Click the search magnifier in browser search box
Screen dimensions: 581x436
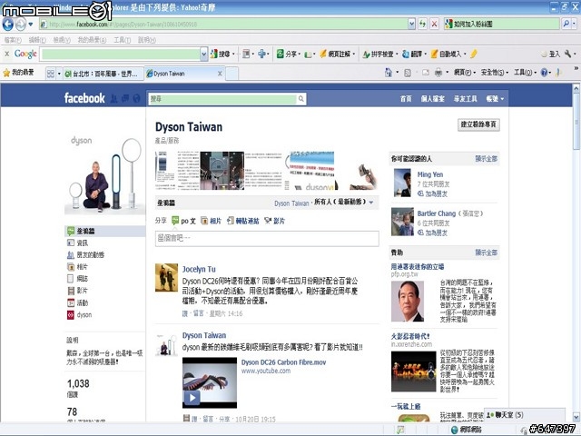point(566,25)
